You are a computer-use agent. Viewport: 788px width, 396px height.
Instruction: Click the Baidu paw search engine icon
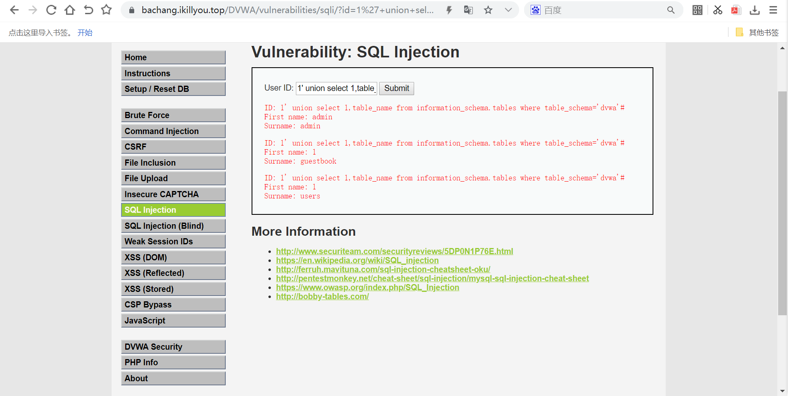[536, 10]
